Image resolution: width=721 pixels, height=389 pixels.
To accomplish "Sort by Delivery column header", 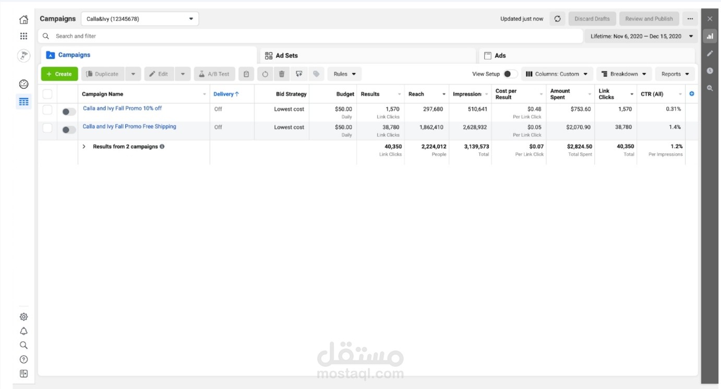I will coord(226,94).
